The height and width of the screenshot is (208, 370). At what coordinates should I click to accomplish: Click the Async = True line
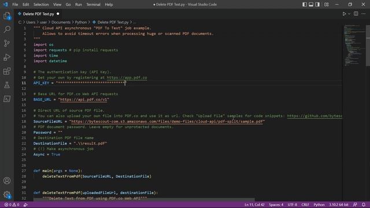click(x=47, y=154)
